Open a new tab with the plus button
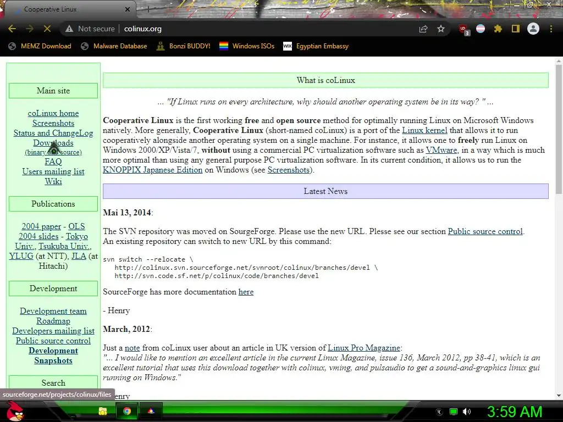Screen dimensions: 563x422 [x=148, y=10]
